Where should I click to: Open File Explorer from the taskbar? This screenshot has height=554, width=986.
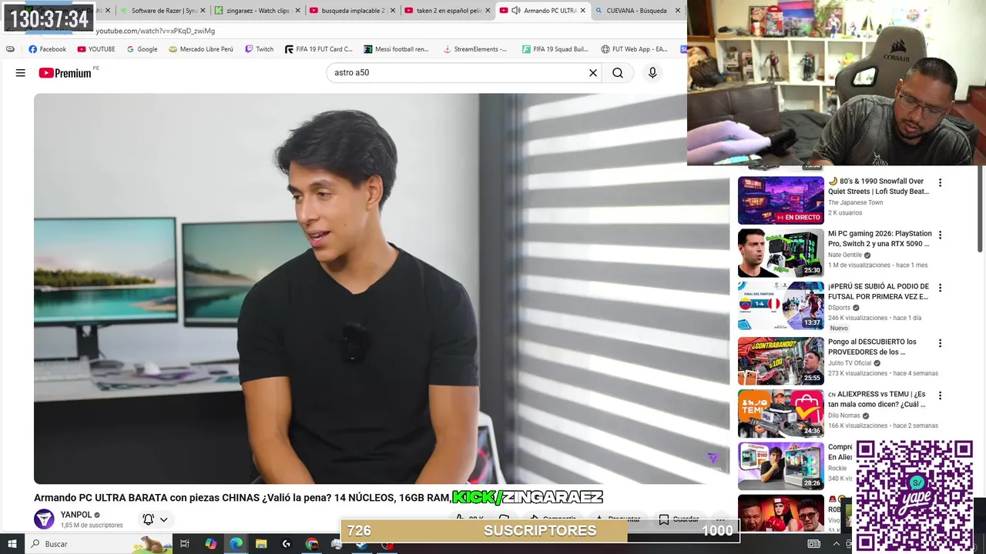pos(261,544)
